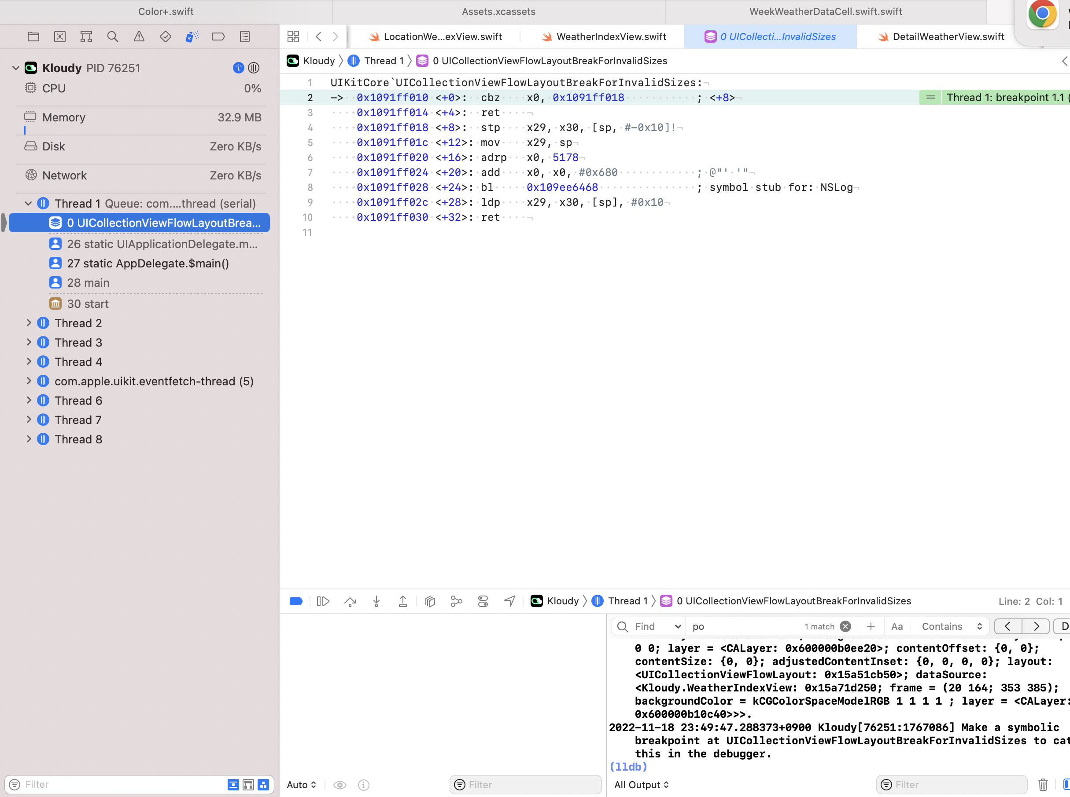Click the Simulate Location arrow icon
The image size is (1070, 797).
tap(509, 601)
